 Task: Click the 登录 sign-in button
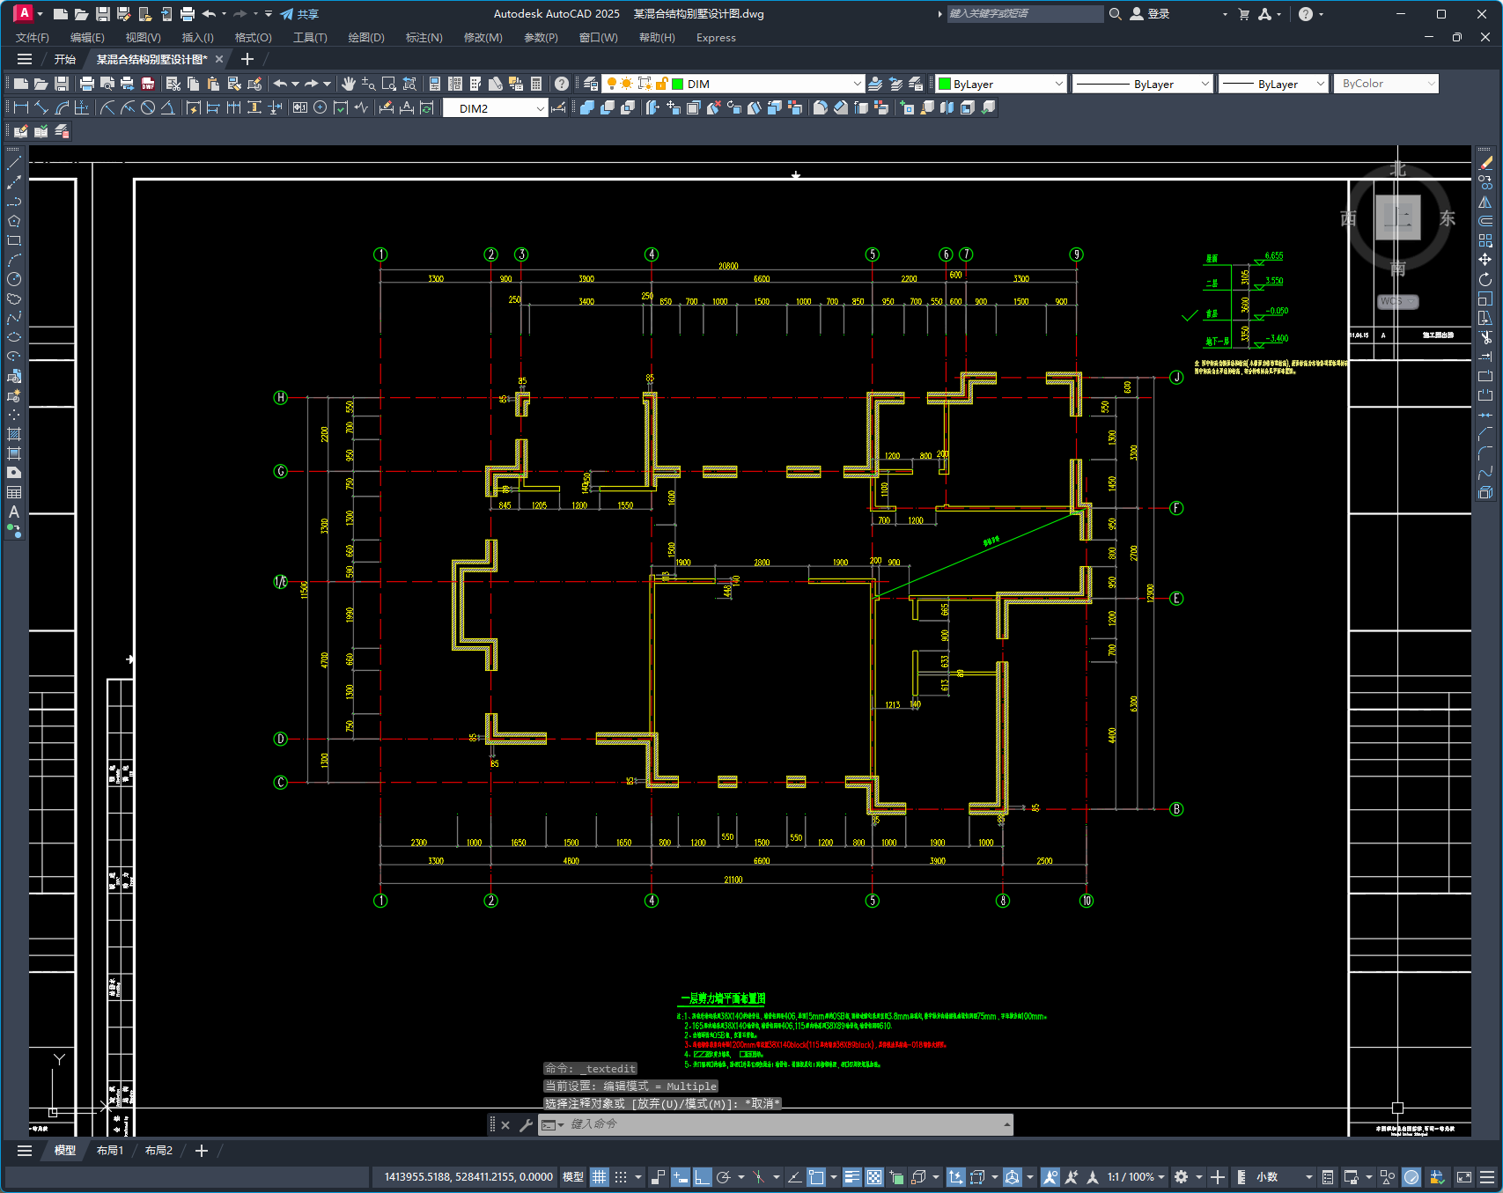point(1150,14)
